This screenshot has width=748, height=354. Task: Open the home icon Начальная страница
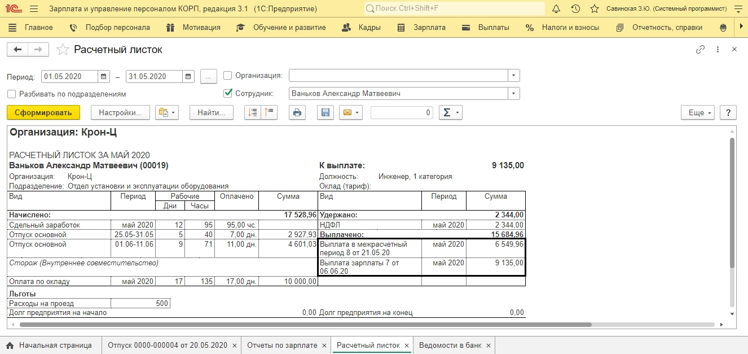coord(10,345)
